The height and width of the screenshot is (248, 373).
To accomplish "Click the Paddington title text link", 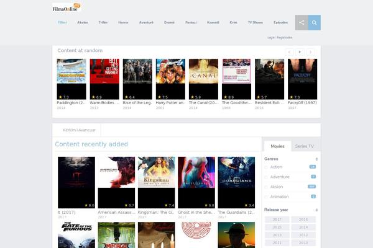I will 71,103.
